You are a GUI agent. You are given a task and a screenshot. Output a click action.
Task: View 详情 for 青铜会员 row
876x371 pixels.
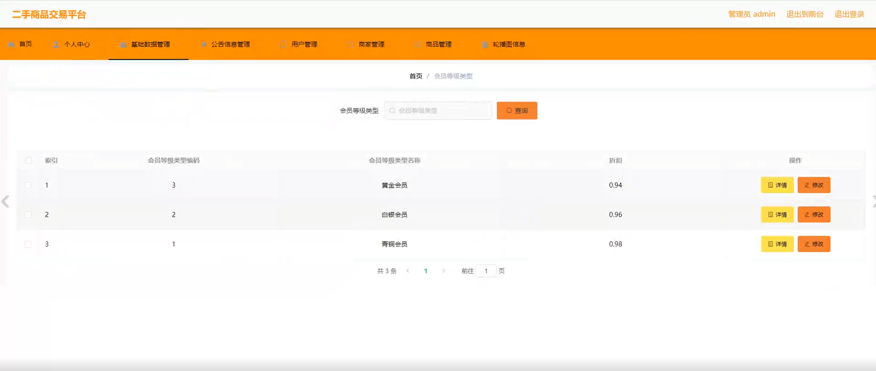pyautogui.click(x=777, y=244)
